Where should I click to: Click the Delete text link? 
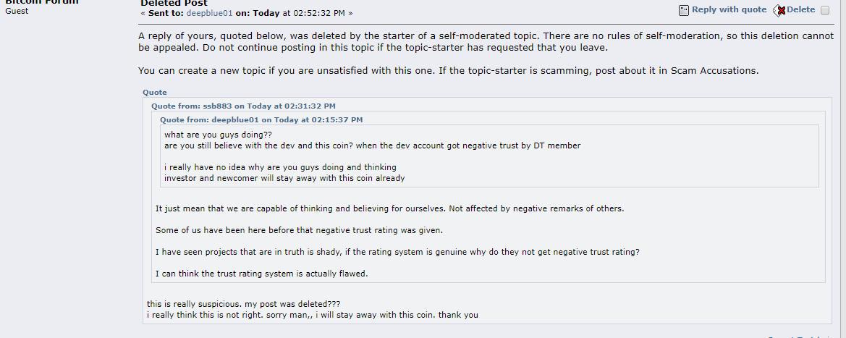[800, 9]
